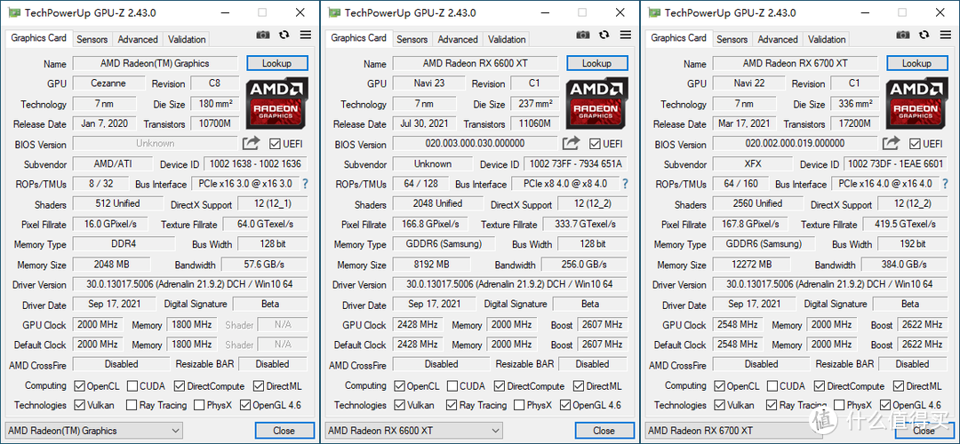Image resolution: width=960 pixels, height=444 pixels.
Task: Click Lookup button in Radeon(TM) Graphics window
Action: 276,63
